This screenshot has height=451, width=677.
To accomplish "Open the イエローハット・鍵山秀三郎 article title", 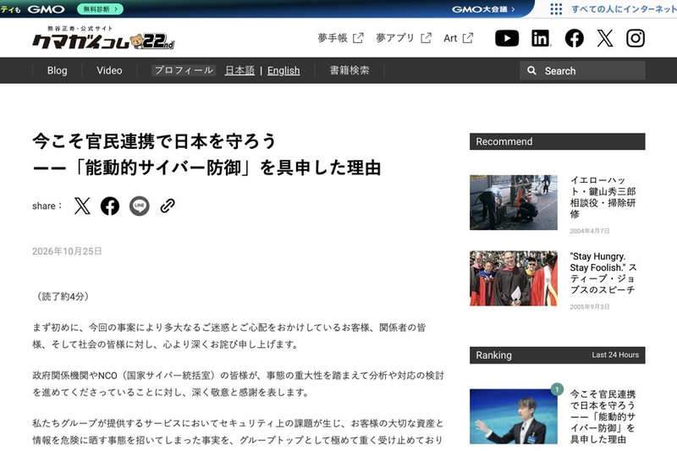I will [603, 197].
